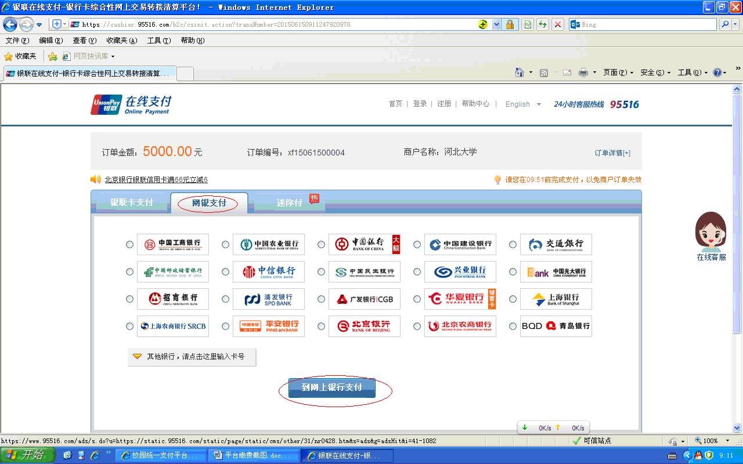This screenshot has height=464, width=743.
Task: Click the Add to favorites bar icon
Action: [x=53, y=56]
